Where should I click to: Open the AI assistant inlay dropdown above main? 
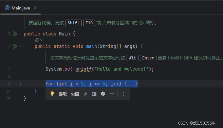(x=38, y=40)
